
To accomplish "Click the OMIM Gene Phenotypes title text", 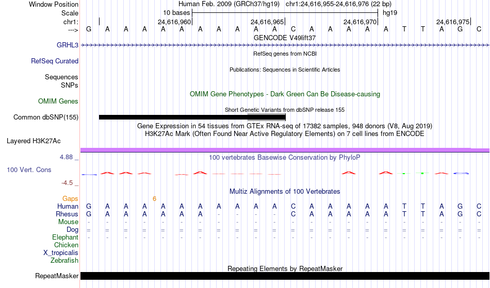I will 285,94.
